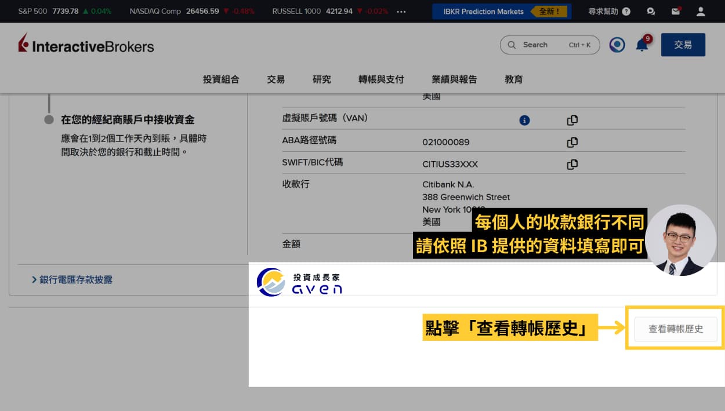Screen dimensions: 725x411
Task: Click the 收款行 row label
Action: (296, 184)
